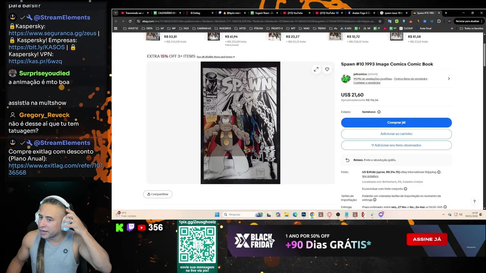
Task: Open Outros itens do vendedor link
Action: click(411, 79)
